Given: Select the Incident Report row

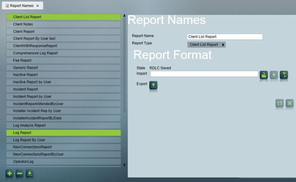Looking at the screenshot, I should (x=64, y=89).
